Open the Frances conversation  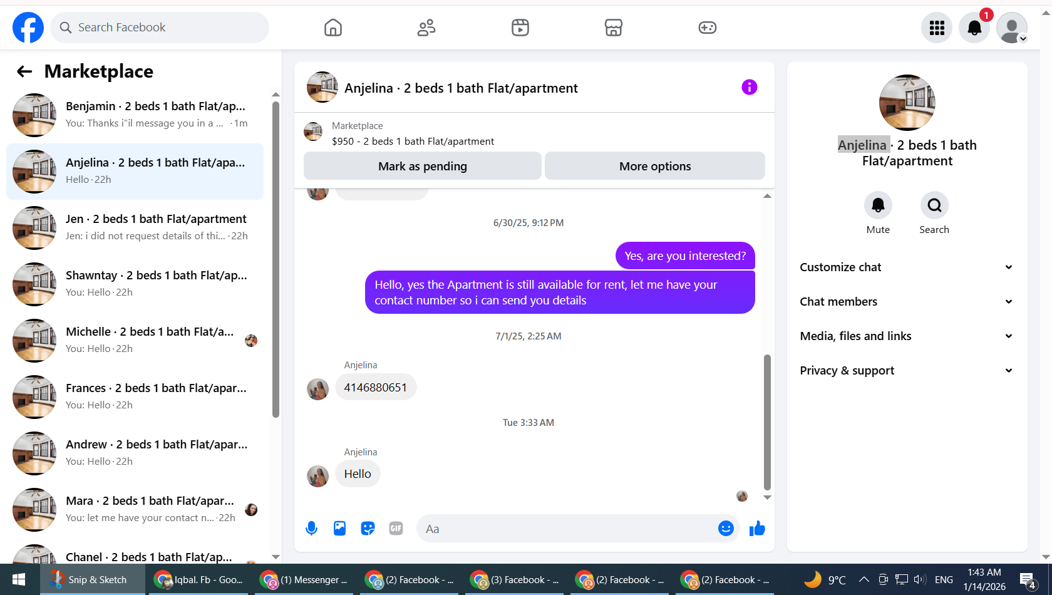(x=135, y=397)
